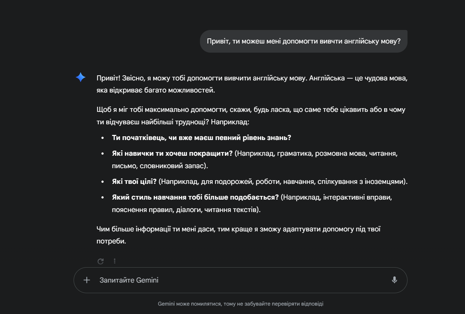Click the disclaimer "Gemini може помилятися"
Screen dimensions: 465x314
pyautogui.click(x=241, y=304)
